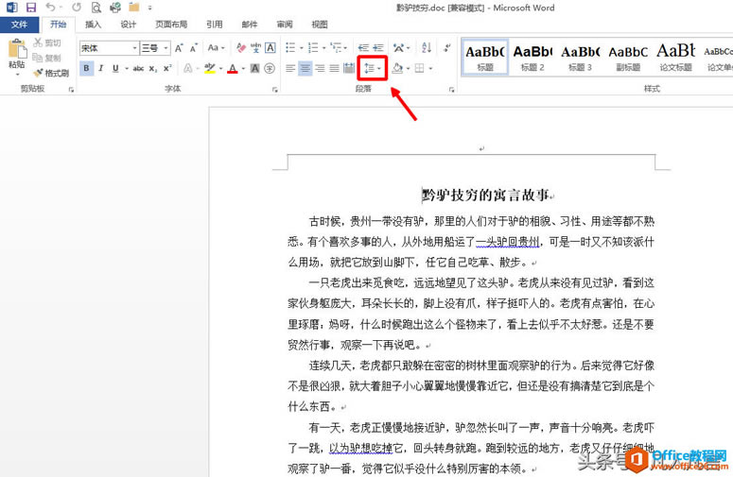
Task: Click the Bullets list icon
Action: (290, 47)
